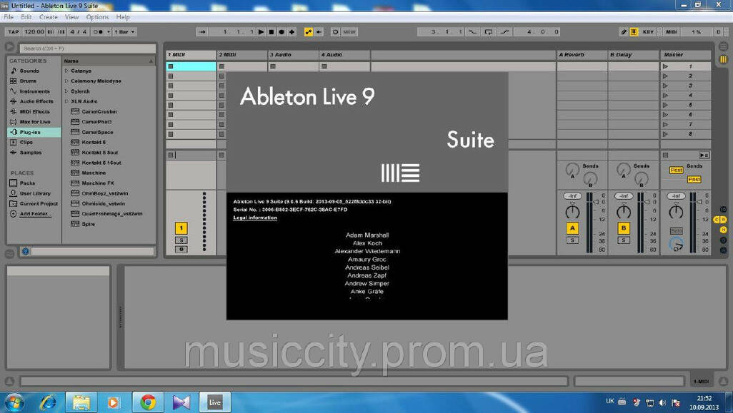Open the 1 Bar quantization dropdown
The height and width of the screenshot is (413, 733).
click(124, 31)
